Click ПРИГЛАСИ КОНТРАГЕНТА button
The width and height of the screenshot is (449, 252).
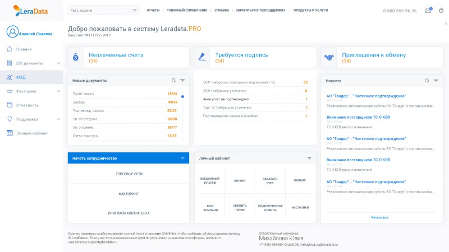point(129,213)
